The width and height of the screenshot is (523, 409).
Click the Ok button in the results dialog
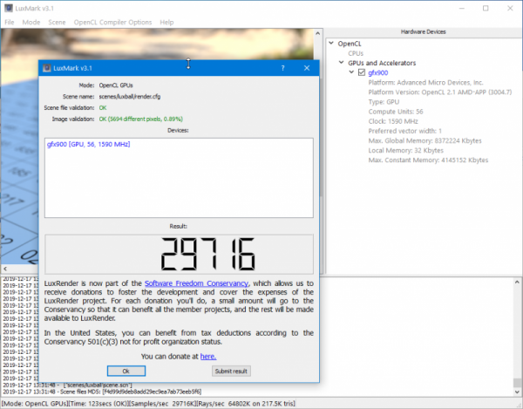click(126, 371)
